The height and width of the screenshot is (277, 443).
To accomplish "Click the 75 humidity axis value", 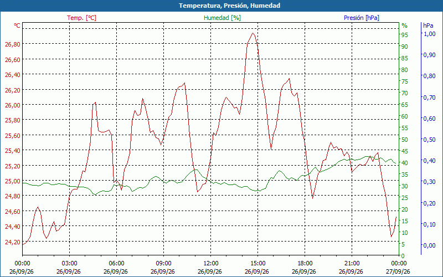I will pyautogui.click(x=405, y=81).
